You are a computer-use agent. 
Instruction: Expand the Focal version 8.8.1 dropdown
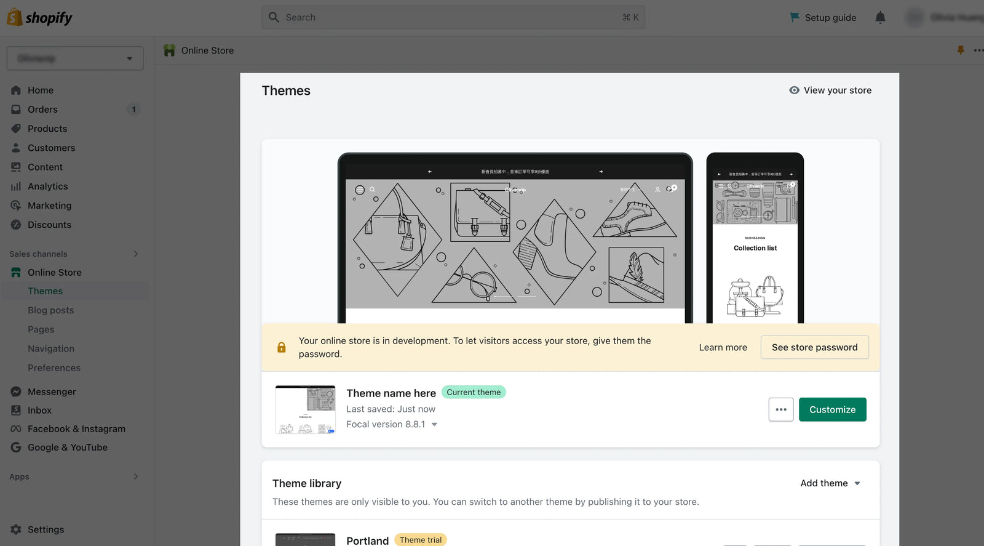tap(434, 425)
